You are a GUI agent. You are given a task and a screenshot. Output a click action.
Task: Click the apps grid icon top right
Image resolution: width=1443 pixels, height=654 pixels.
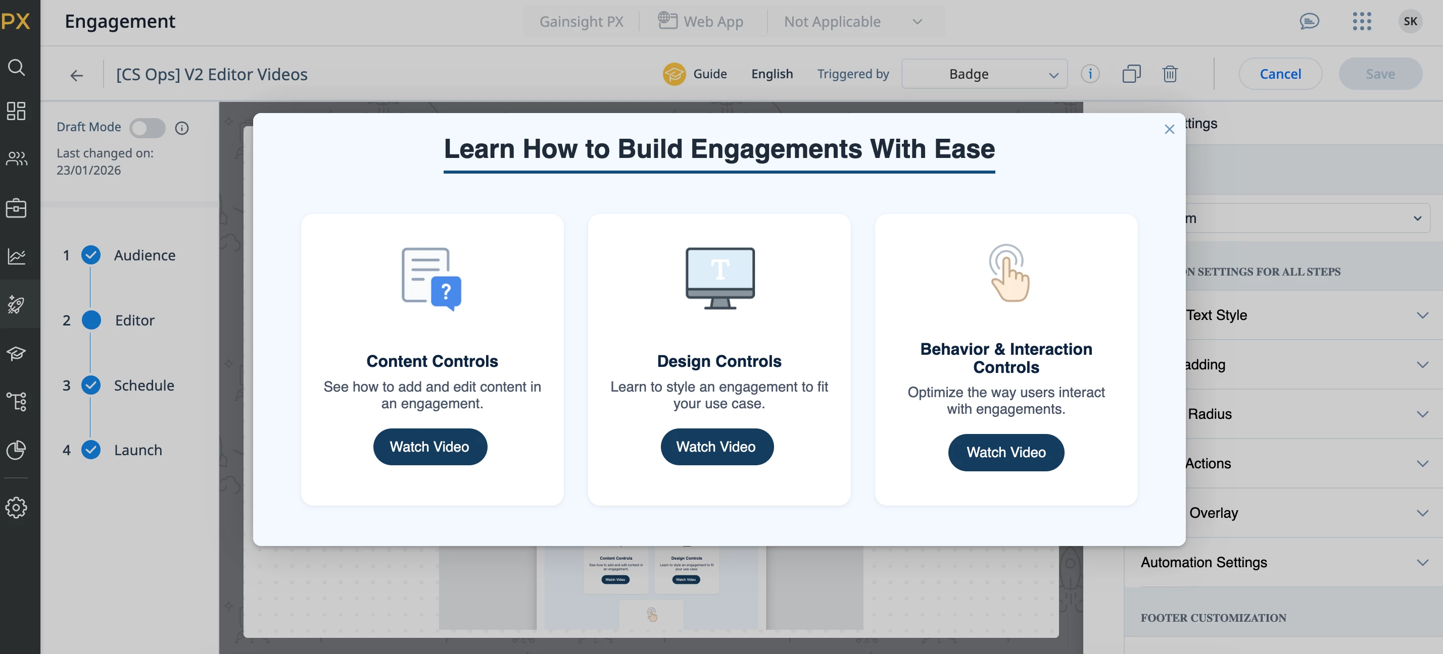1361,21
